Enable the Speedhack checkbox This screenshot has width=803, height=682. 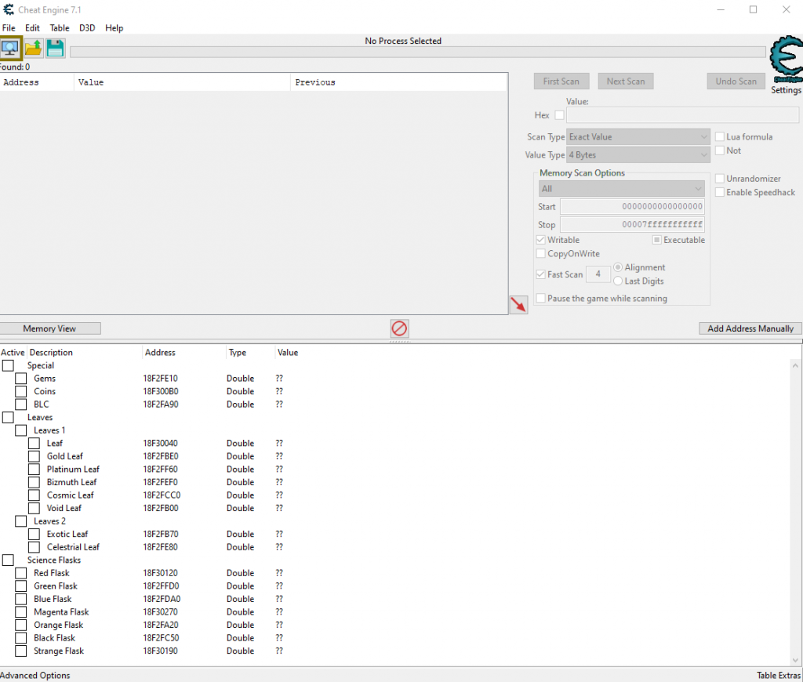pos(720,192)
